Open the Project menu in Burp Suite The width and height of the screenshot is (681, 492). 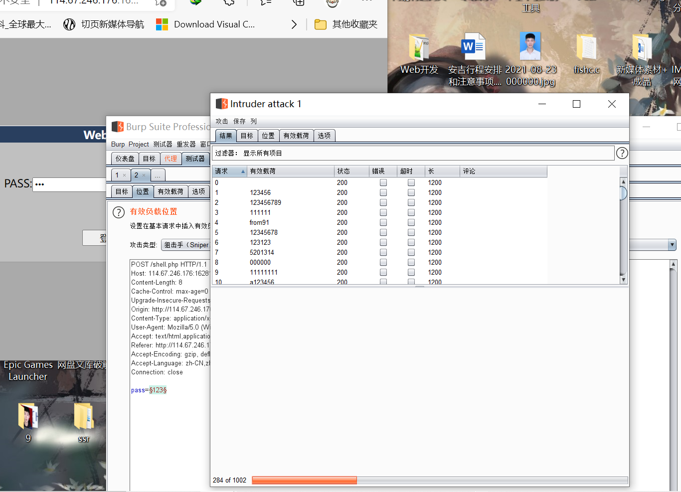(x=139, y=144)
